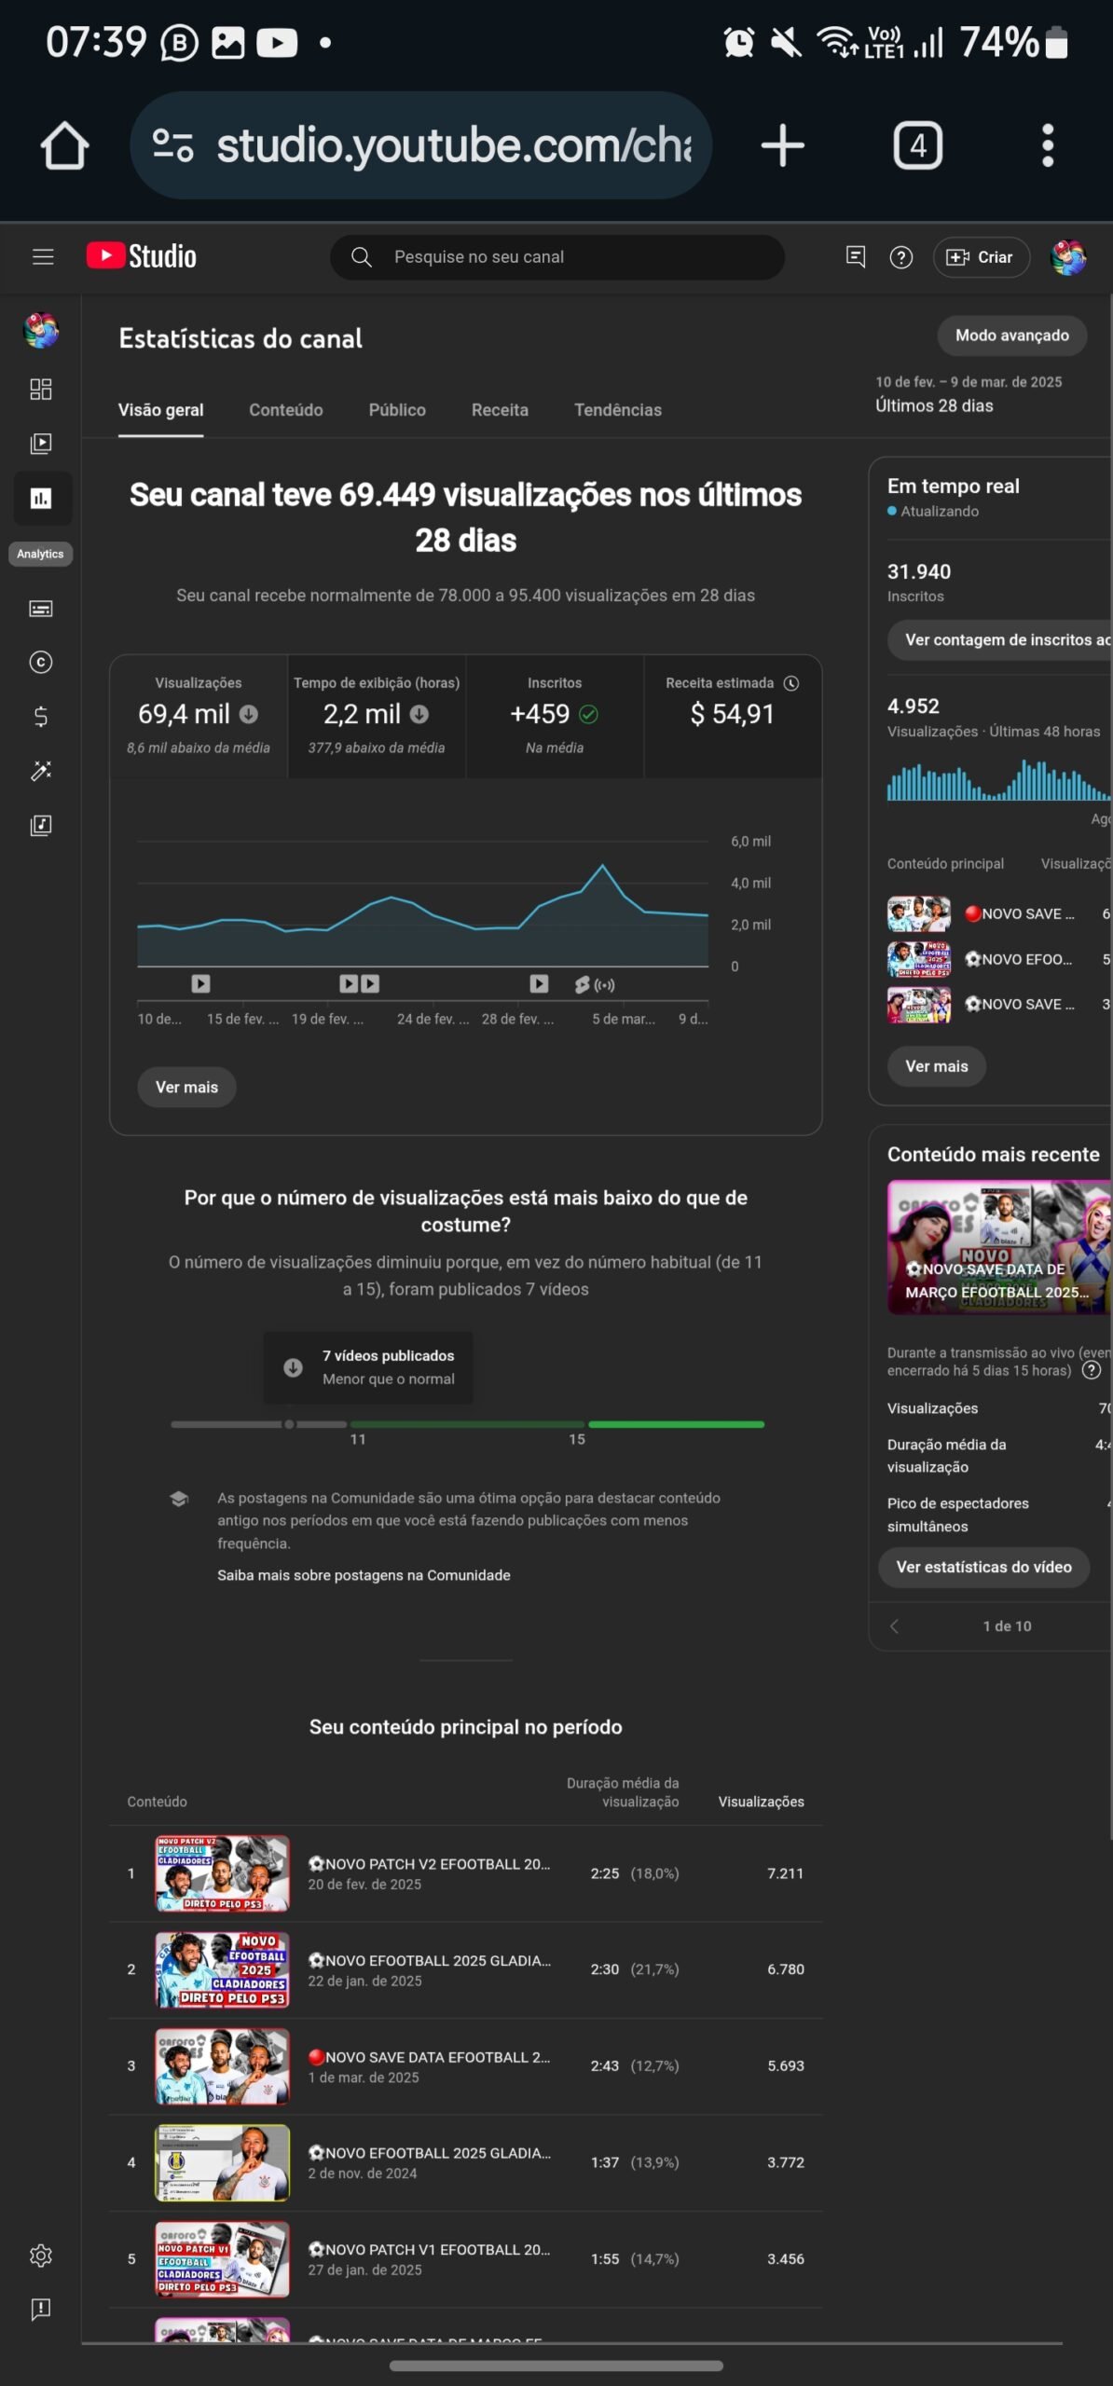Switch to the Visão geral tab
Viewport: 1113px width, 2386px height.
point(160,410)
